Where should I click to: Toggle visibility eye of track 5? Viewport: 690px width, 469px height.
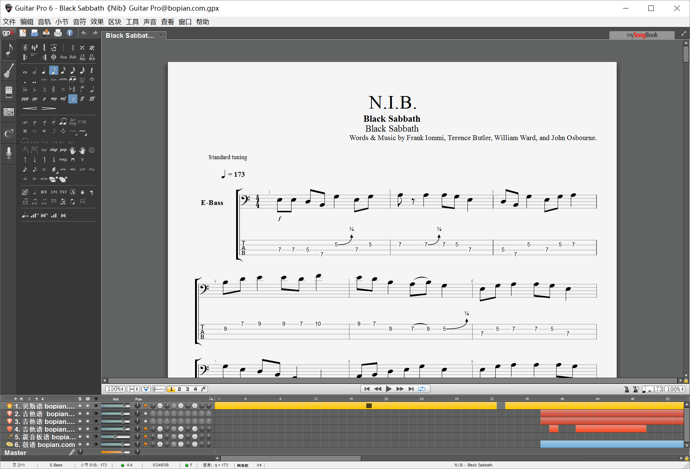(96, 437)
